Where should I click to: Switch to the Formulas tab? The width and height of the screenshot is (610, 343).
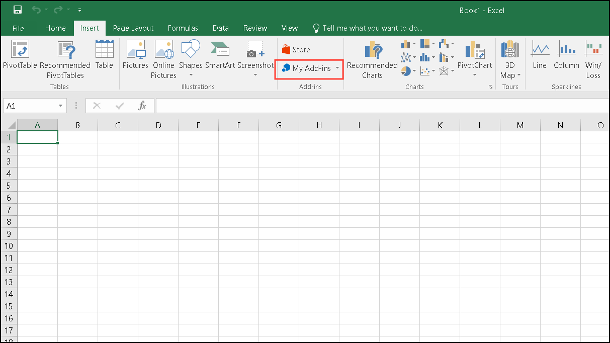[x=183, y=28]
